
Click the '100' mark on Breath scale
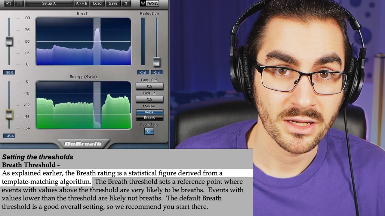27,18
